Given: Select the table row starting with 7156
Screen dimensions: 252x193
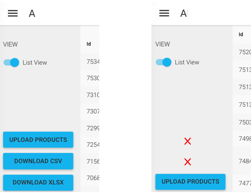Looking at the screenshot, I should (x=93, y=162).
